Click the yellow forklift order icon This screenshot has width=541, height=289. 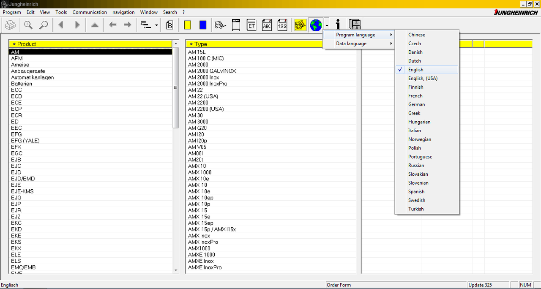[x=300, y=25]
